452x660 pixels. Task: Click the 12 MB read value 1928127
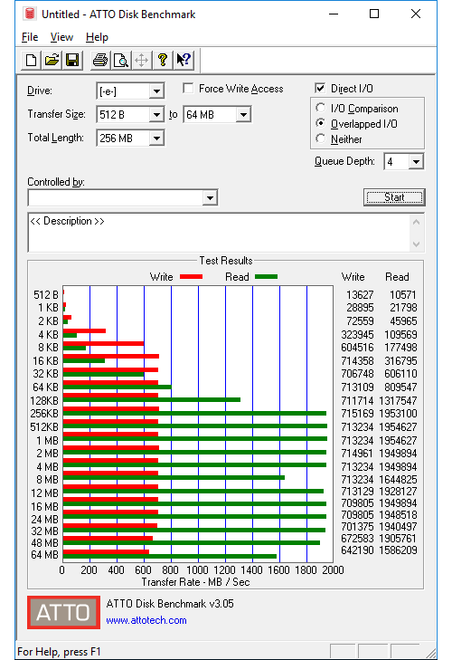[x=398, y=492]
